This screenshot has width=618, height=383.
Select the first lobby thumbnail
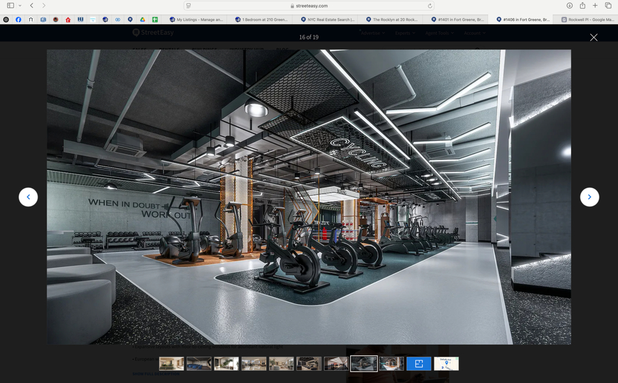point(171,363)
